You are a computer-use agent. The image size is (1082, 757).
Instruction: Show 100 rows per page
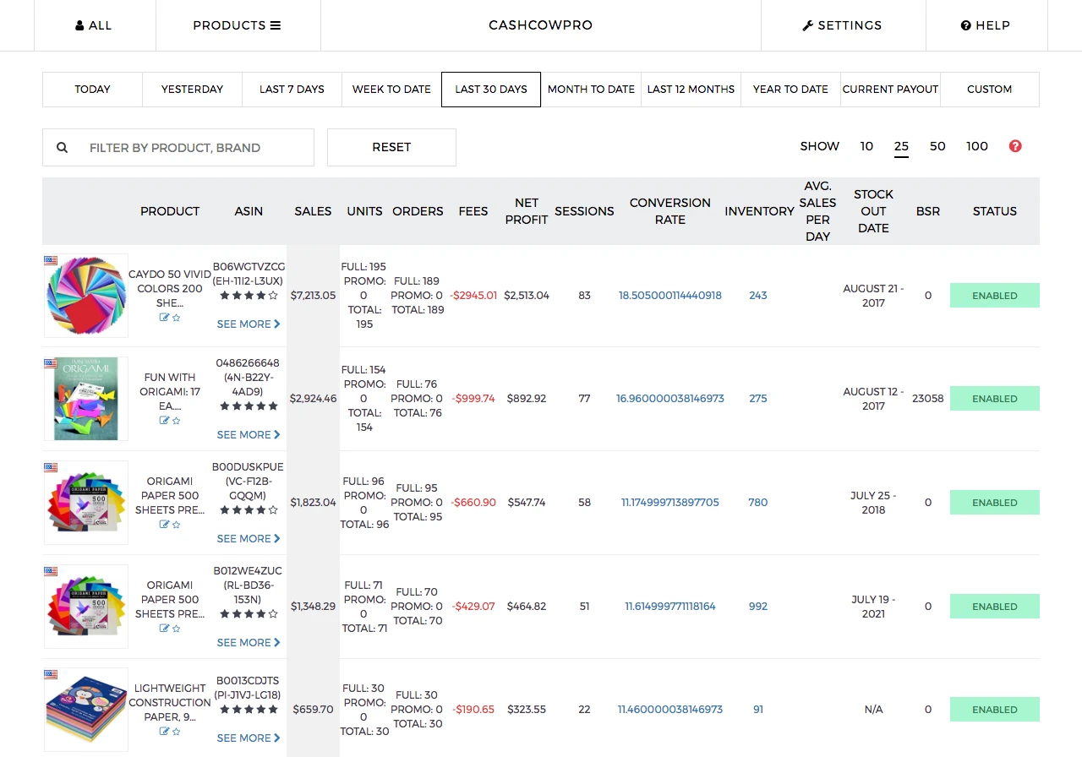tap(977, 146)
